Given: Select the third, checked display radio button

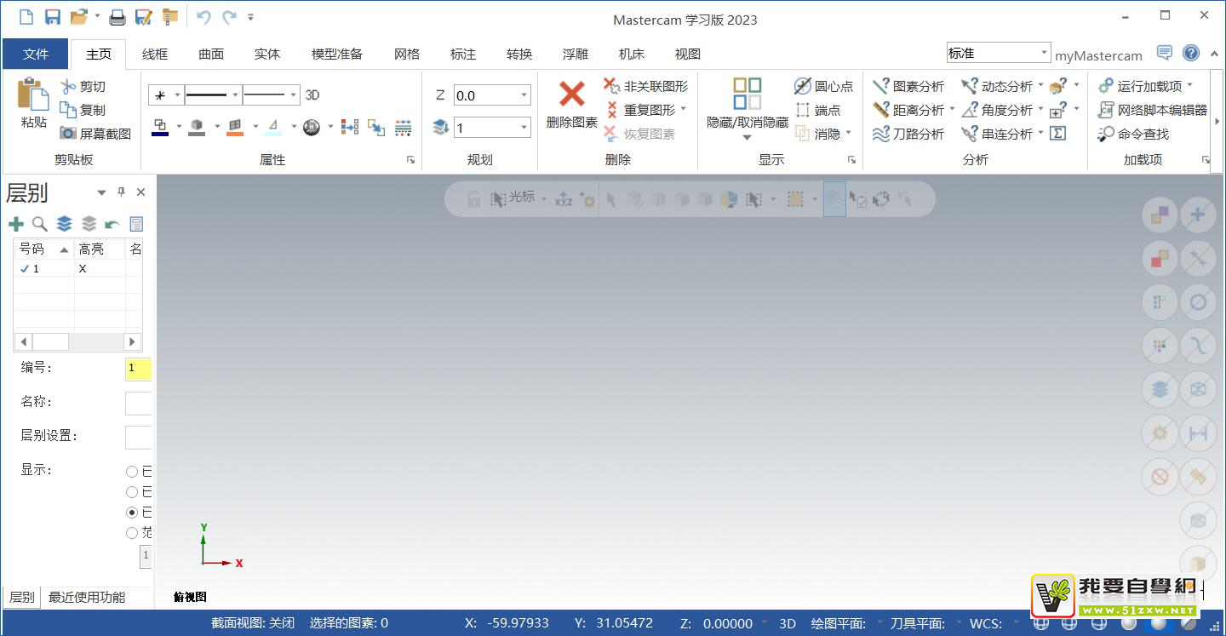Looking at the screenshot, I should (x=132, y=513).
